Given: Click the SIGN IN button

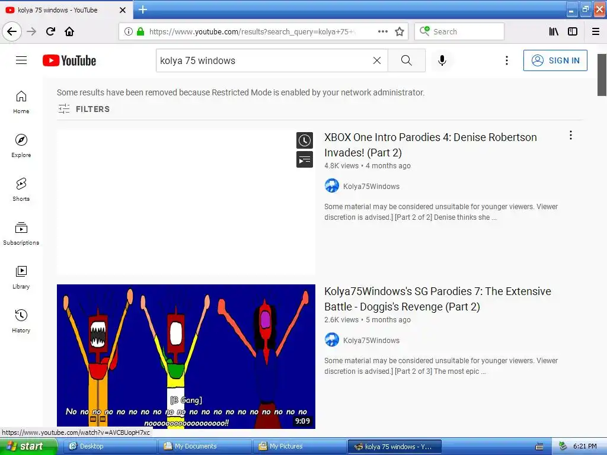Looking at the screenshot, I should (555, 60).
